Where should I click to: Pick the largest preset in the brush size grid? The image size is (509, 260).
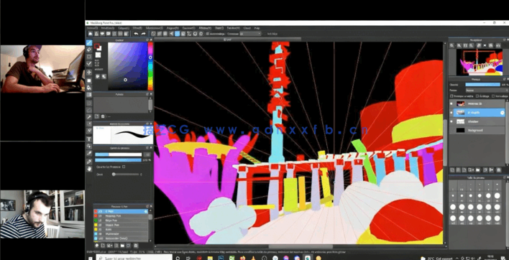(x=497, y=218)
